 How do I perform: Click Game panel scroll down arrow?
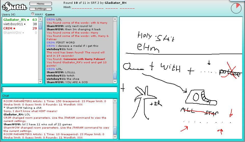(x=115, y=82)
